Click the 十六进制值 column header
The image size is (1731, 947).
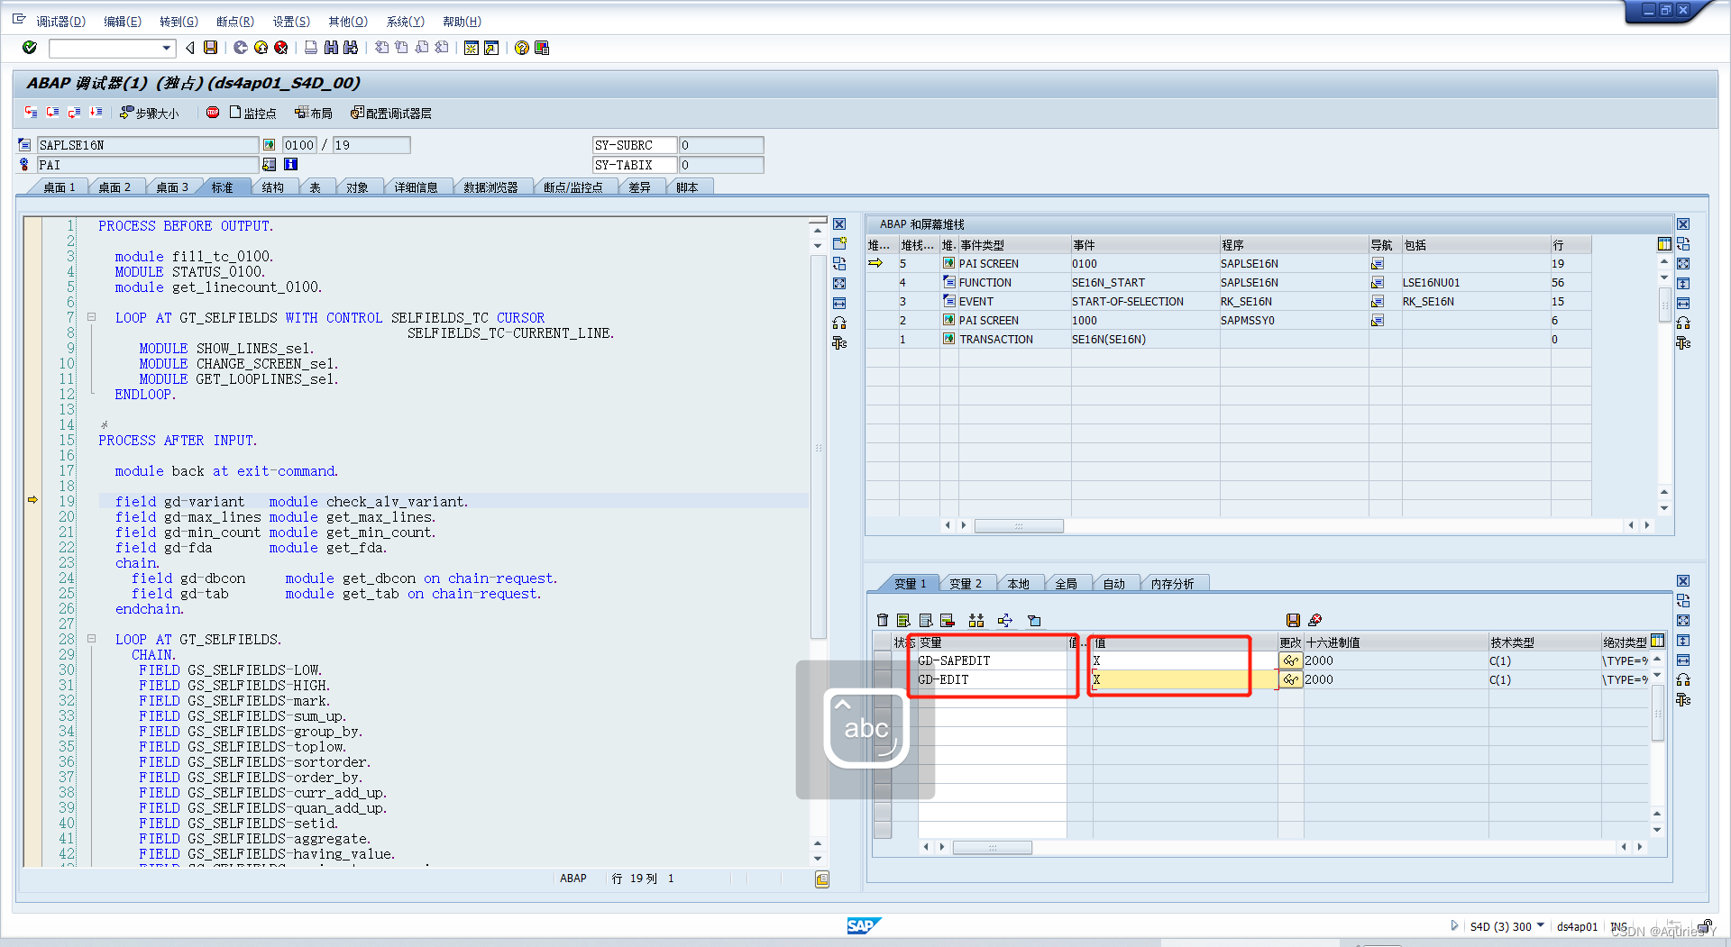[x=1396, y=642]
